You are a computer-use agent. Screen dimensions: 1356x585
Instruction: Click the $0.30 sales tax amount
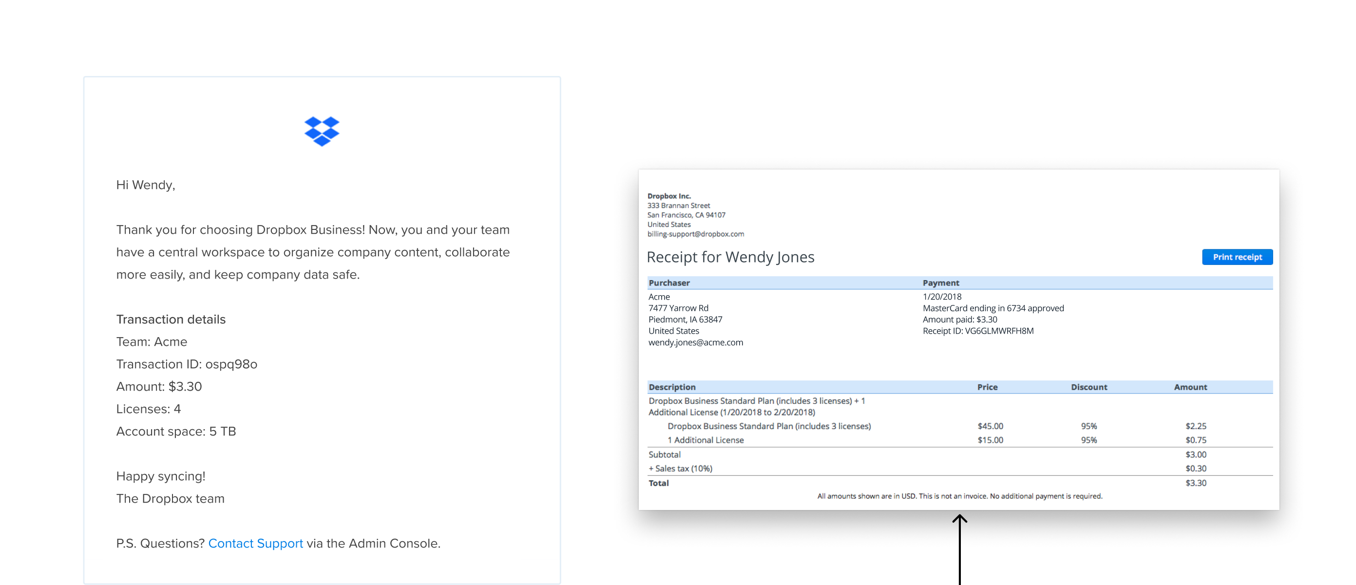click(x=1195, y=469)
